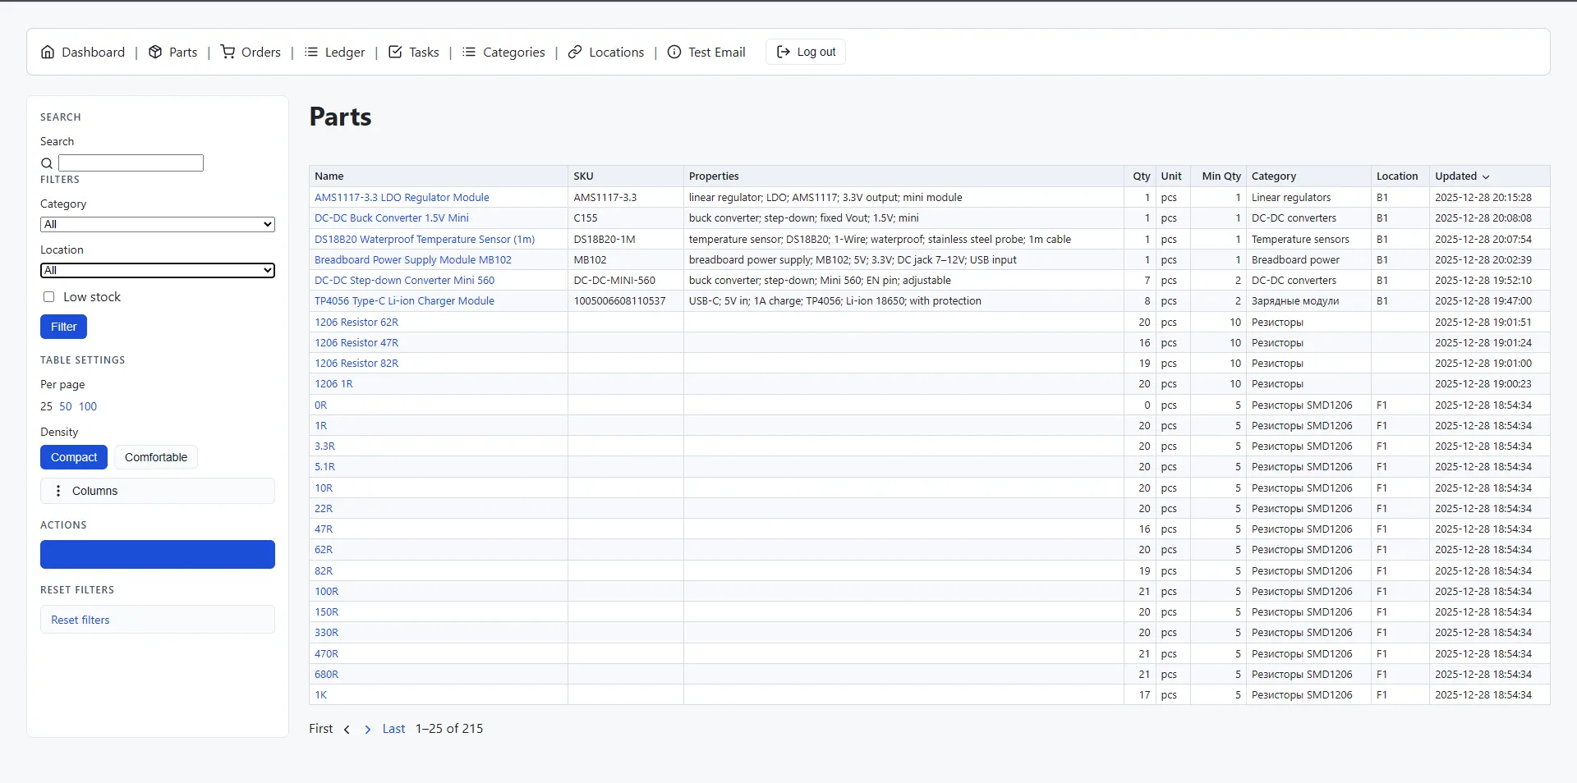Click the Tasks checkmark icon

coord(395,52)
